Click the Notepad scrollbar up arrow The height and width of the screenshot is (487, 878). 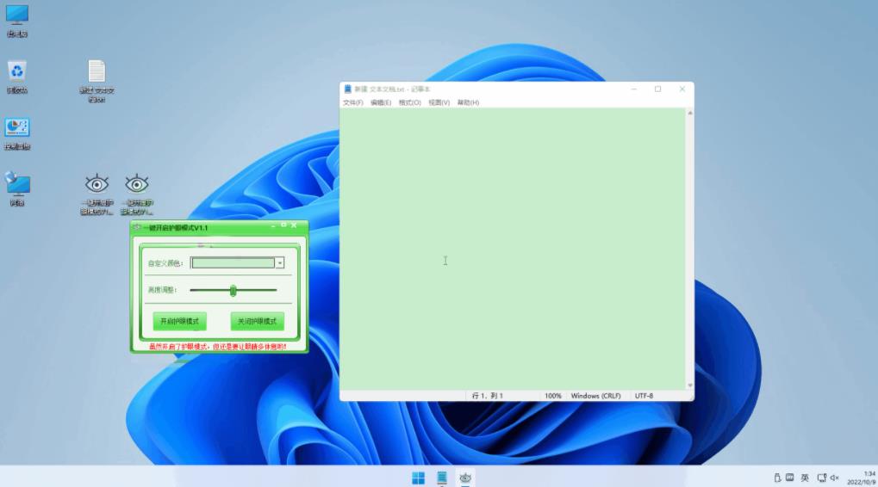[x=690, y=114]
